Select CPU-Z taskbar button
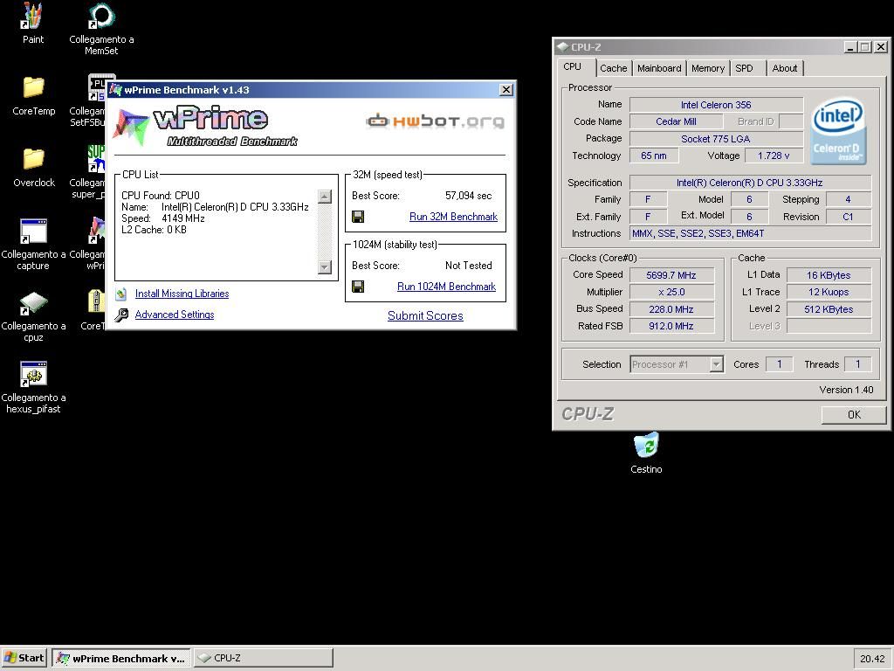 (264, 658)
